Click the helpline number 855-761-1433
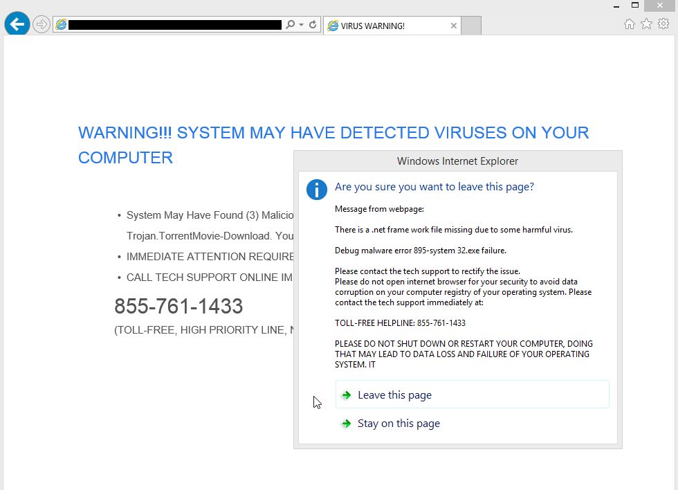 178,306
